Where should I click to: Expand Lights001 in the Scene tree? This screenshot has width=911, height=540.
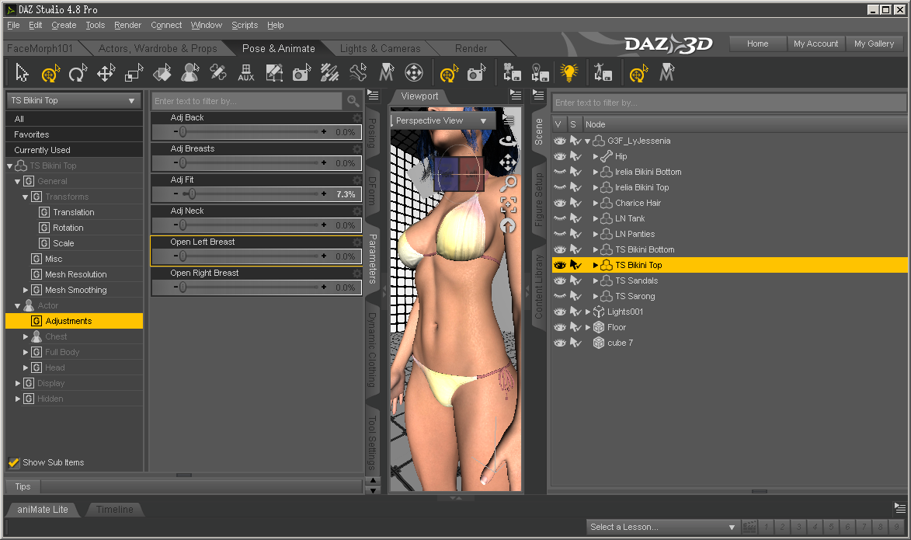point(587,312)
